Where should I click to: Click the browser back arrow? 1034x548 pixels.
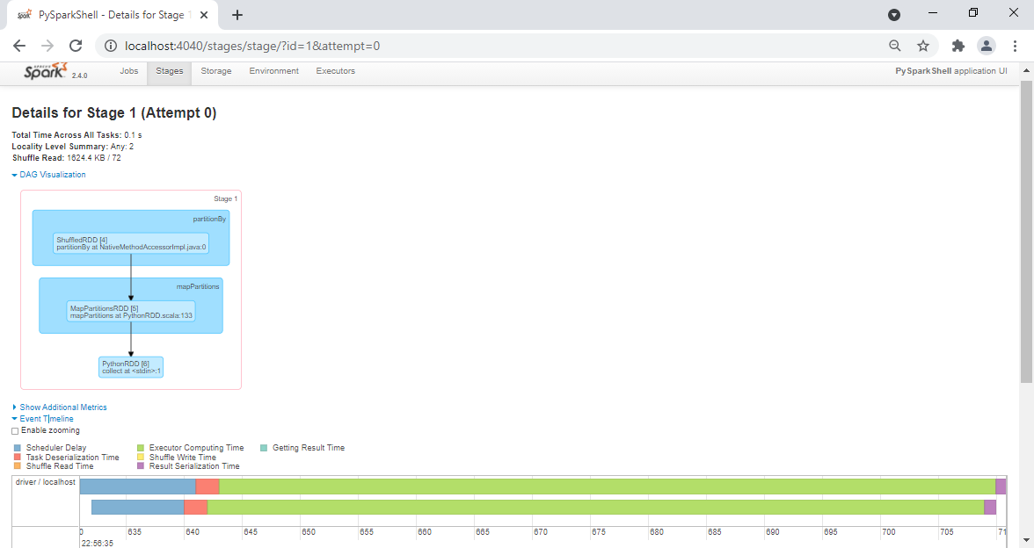[x=19, y=46]
